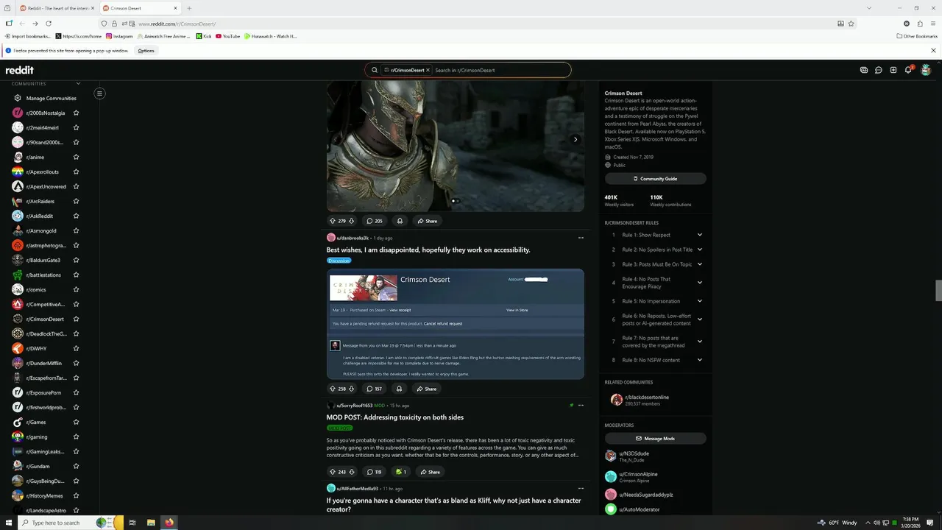Open the user avatar menu

[x=926, y=70]
